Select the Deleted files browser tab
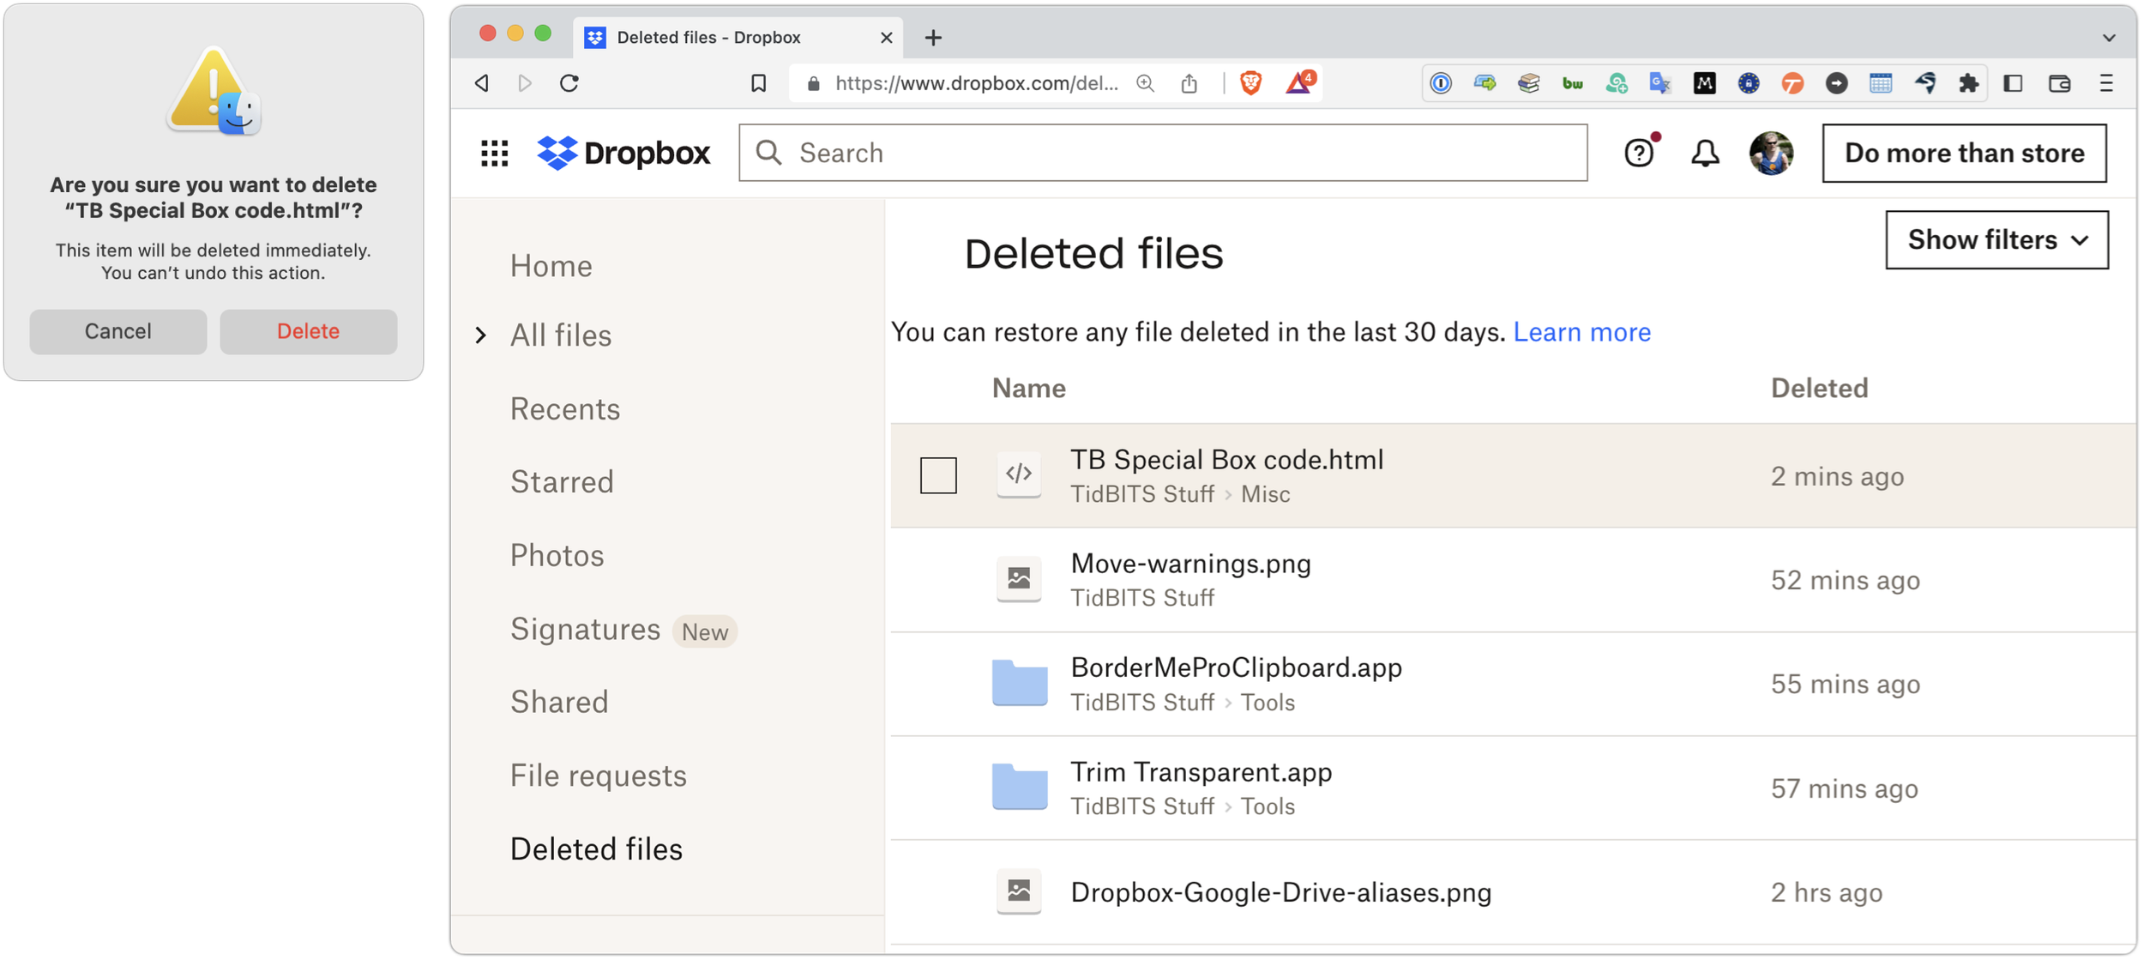 tap(709, 38)
